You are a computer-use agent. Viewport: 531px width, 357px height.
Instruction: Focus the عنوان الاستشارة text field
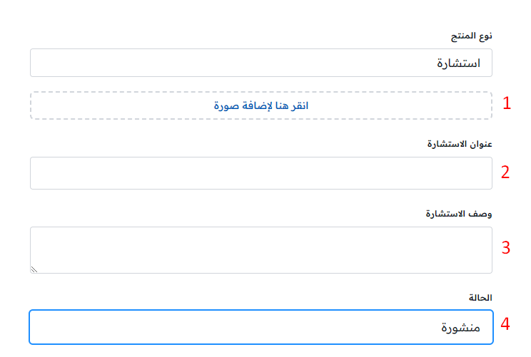(x=261, y=173)
